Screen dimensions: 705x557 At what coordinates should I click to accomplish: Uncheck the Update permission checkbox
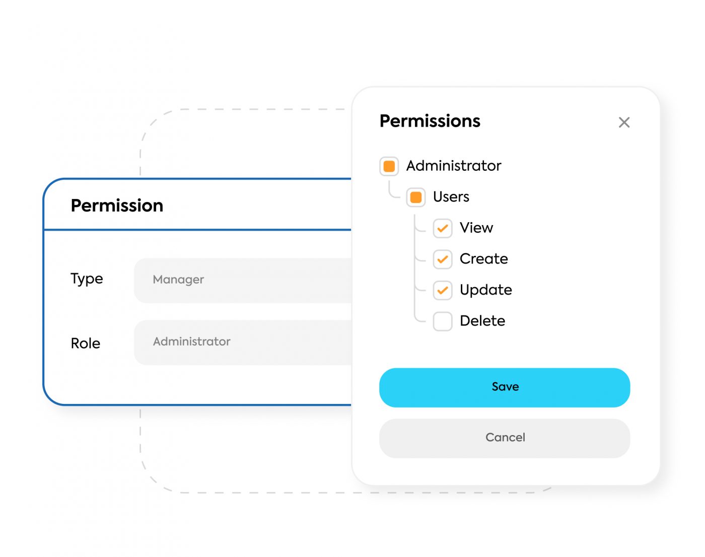coord(443,291)
